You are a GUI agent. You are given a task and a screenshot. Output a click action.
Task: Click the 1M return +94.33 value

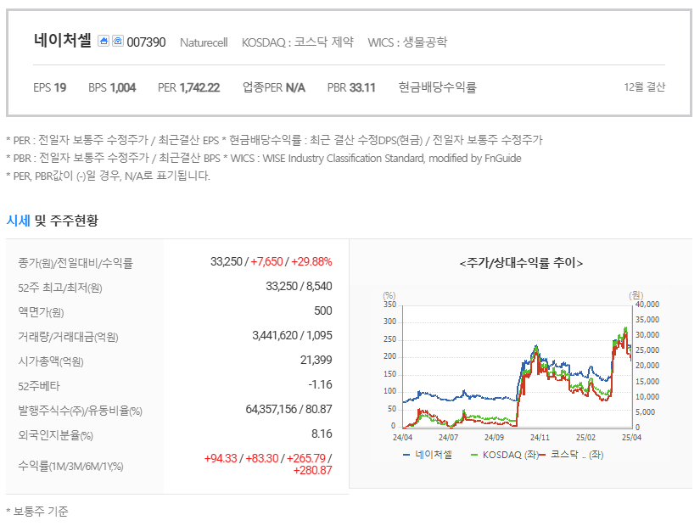point(221,459)
